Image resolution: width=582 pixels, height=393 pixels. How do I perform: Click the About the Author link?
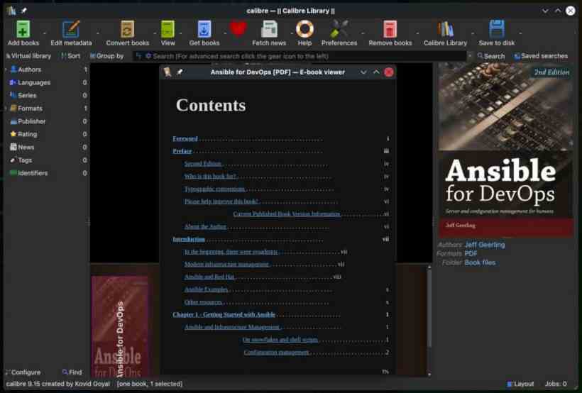pos(205,226)
